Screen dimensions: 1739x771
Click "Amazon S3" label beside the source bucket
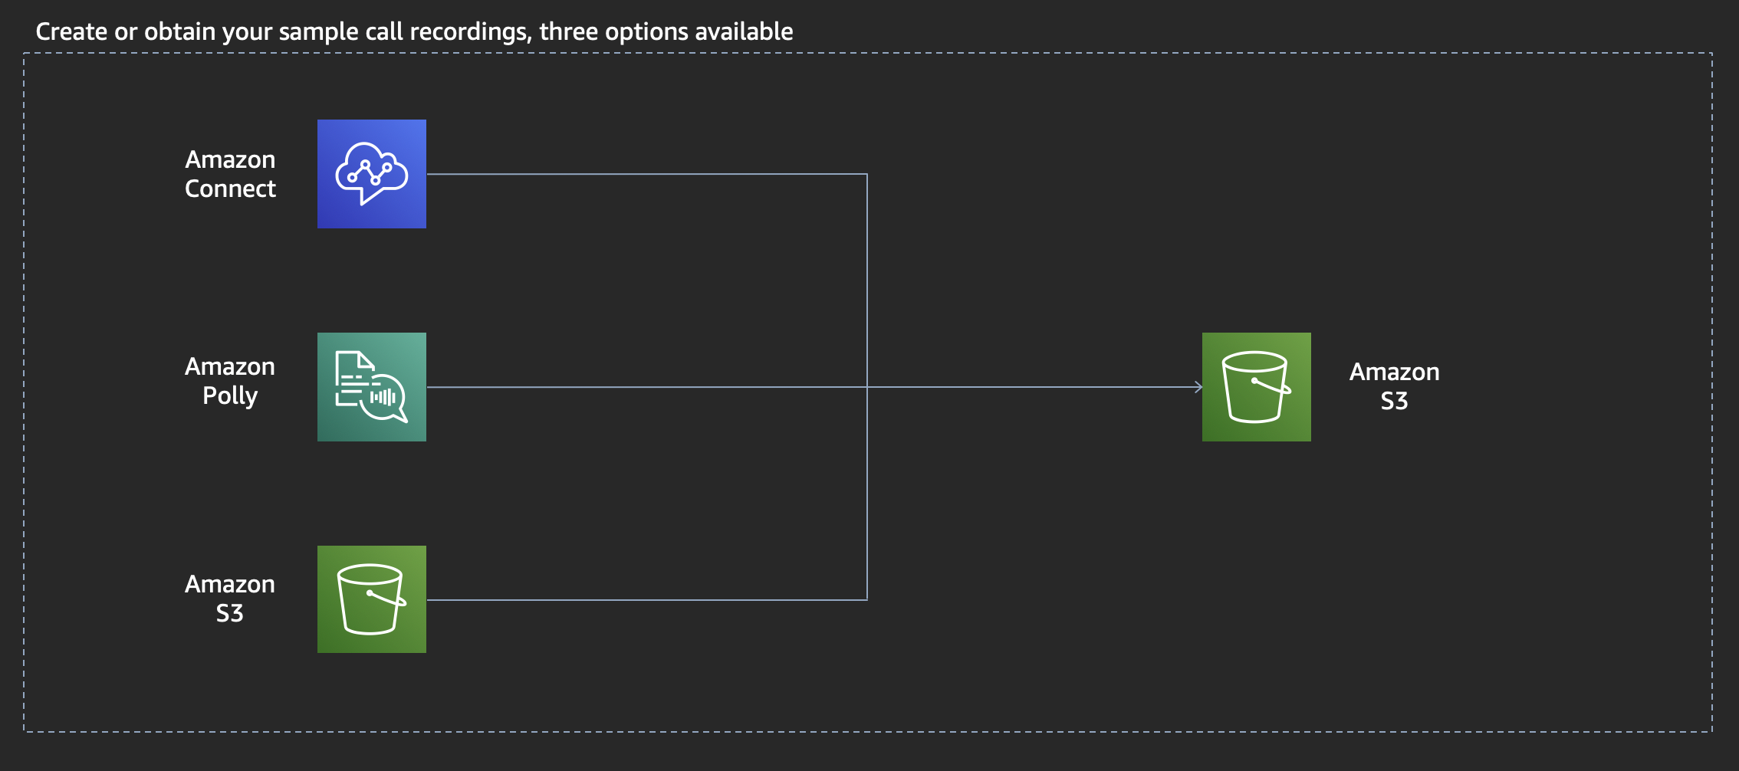pyautogui.click(x=230, y=599)
